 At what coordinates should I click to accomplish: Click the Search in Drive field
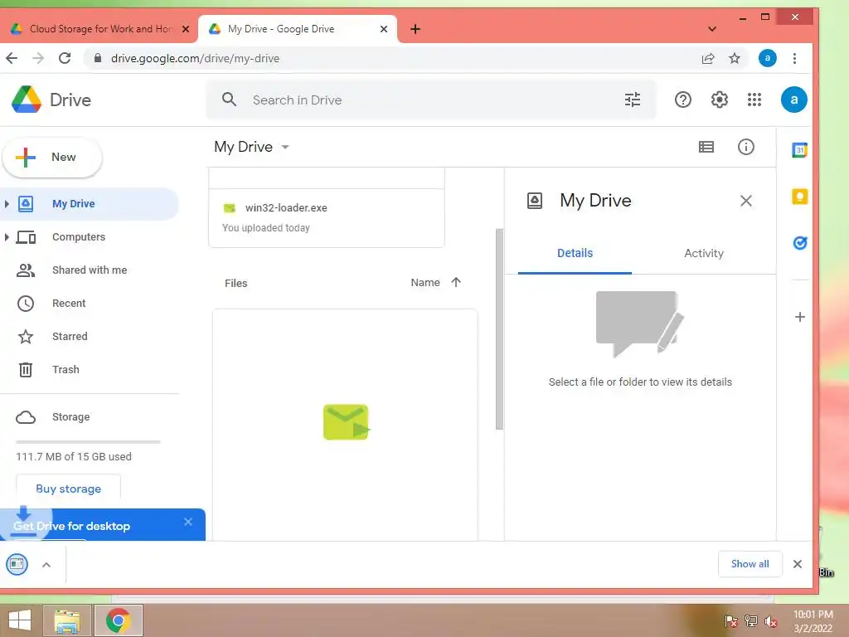click(x=431, y=100)
